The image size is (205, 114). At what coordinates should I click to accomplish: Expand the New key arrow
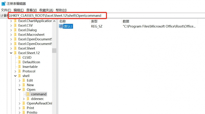click(20, 85)
